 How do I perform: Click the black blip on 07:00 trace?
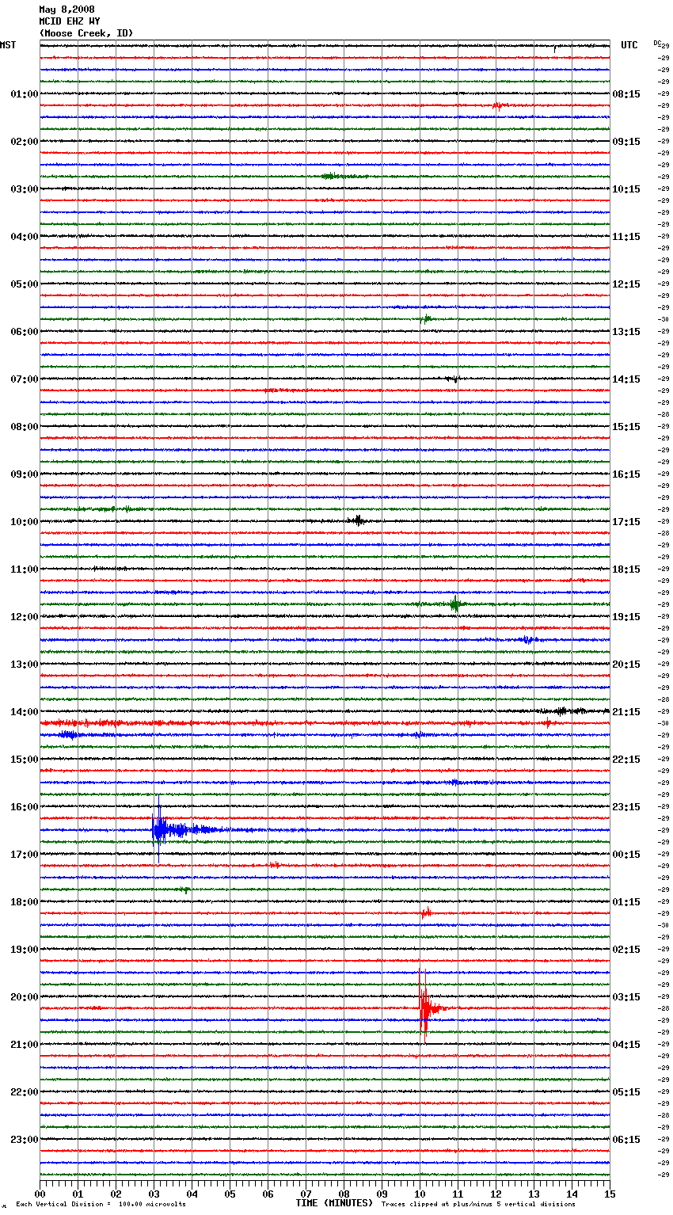[452, 379]
